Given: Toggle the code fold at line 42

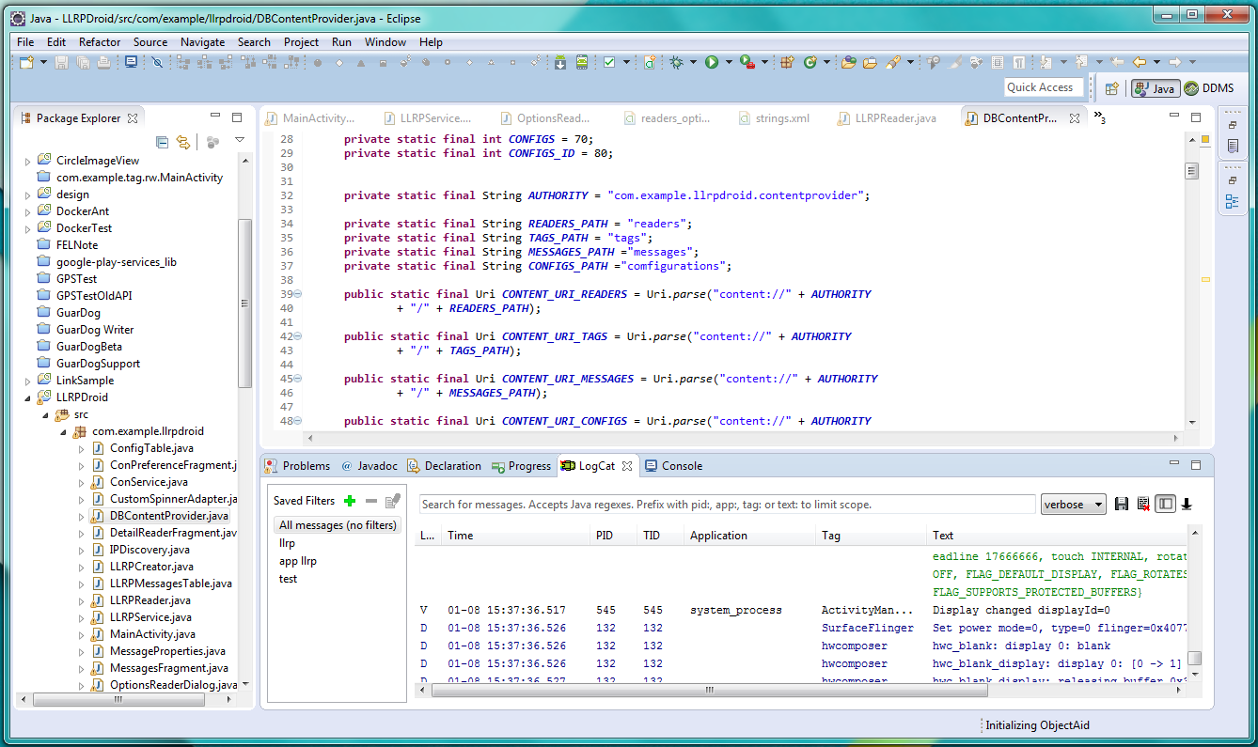Looking at the screenshot, I should coord(297,336).
